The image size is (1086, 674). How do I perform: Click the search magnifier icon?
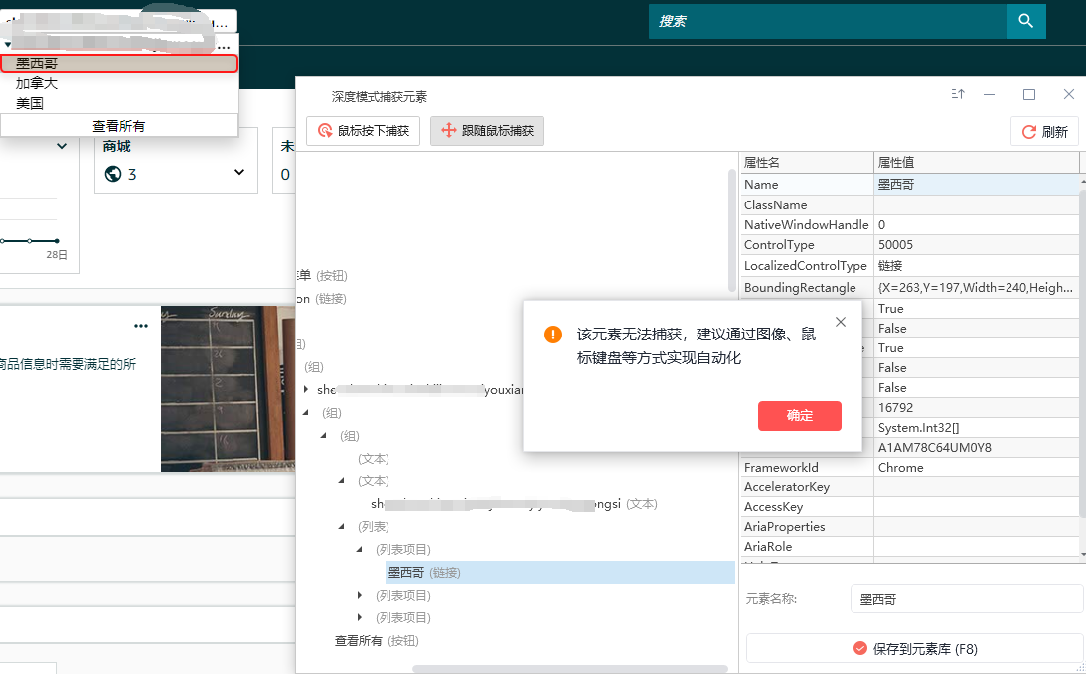(1025, 20)
